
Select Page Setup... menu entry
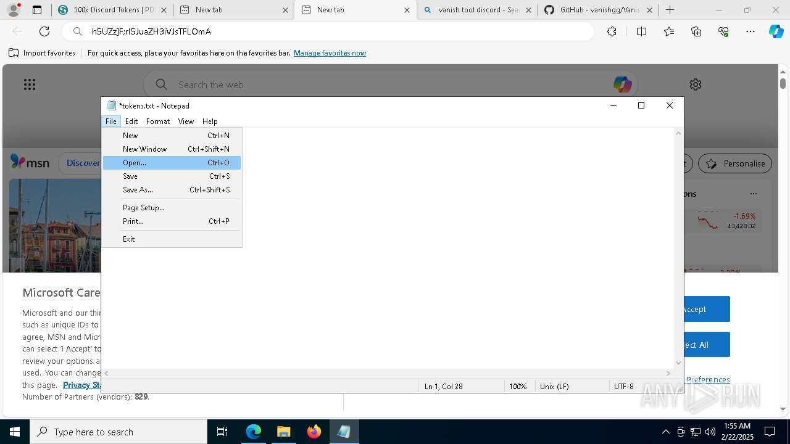click(172, 208)
